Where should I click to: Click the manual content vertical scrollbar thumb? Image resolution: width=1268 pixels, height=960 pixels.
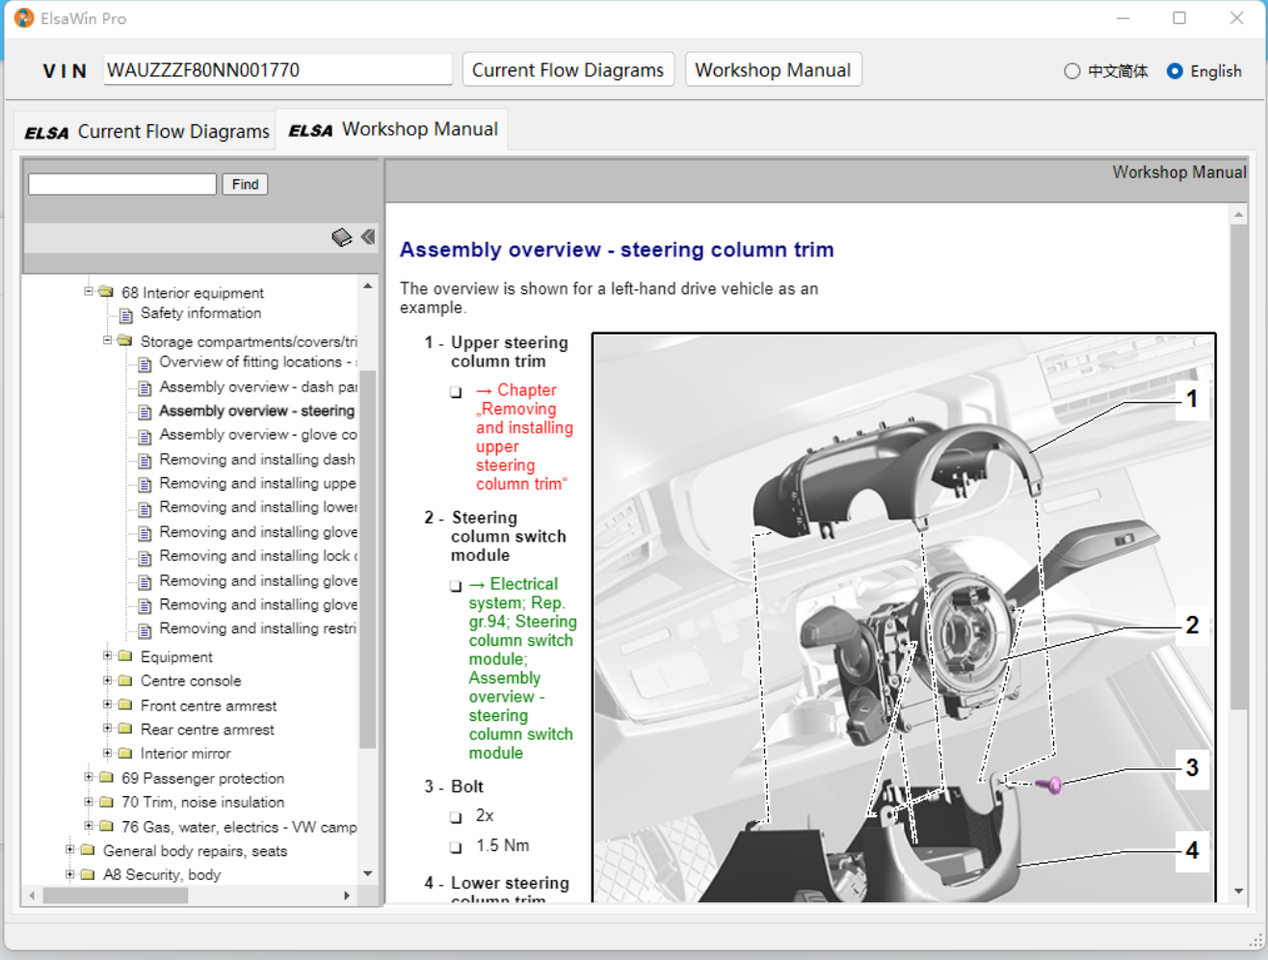(x=1239, y=467)
